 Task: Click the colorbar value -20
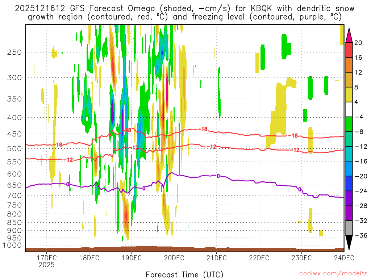361,176
